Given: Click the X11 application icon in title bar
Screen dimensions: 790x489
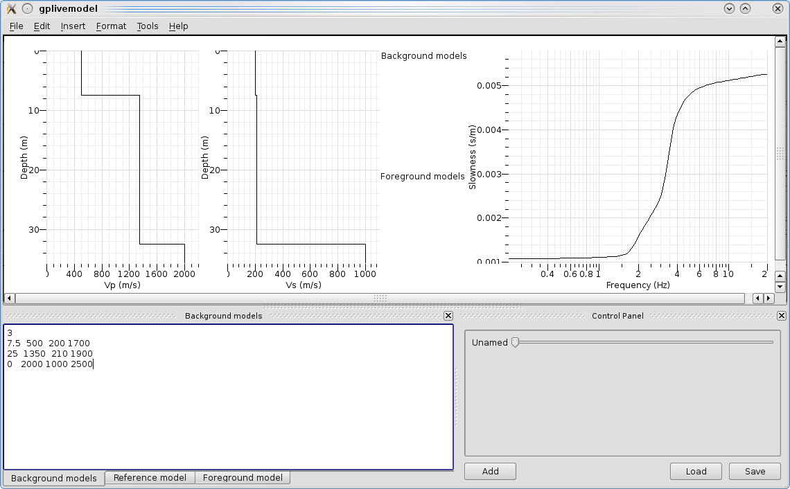Looking at the screenshot, I should (11, 9).
